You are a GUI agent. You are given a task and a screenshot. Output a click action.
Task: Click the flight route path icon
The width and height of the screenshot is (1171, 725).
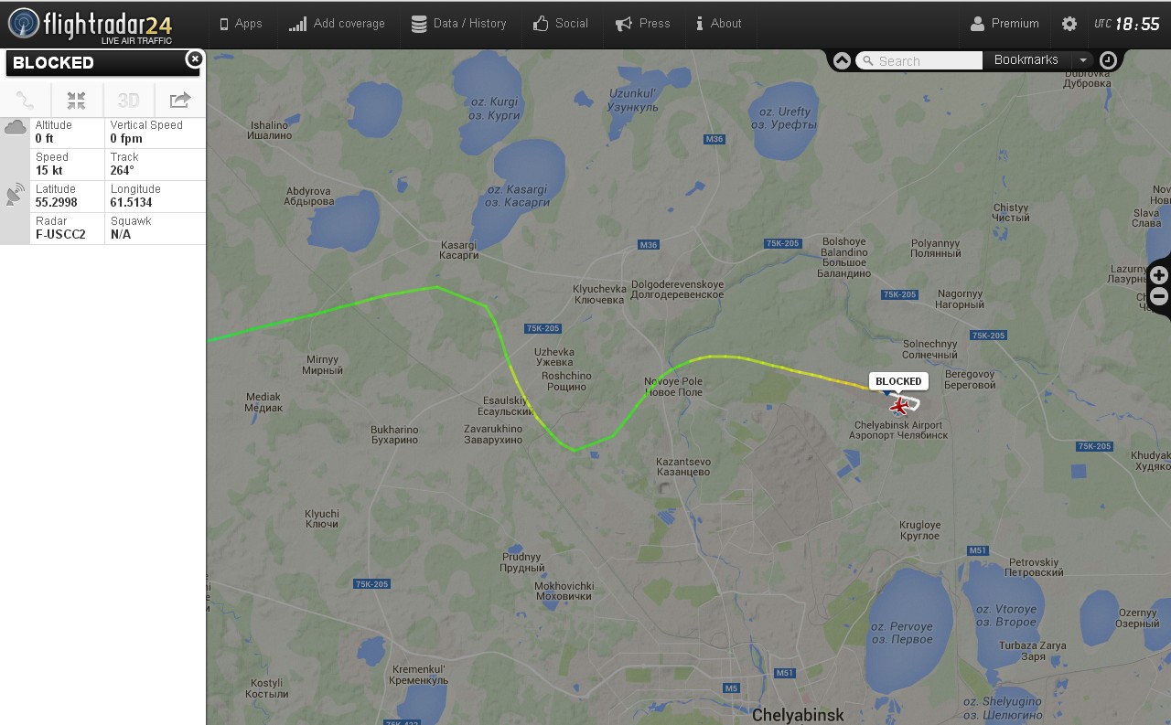click(x=26, y=101)
